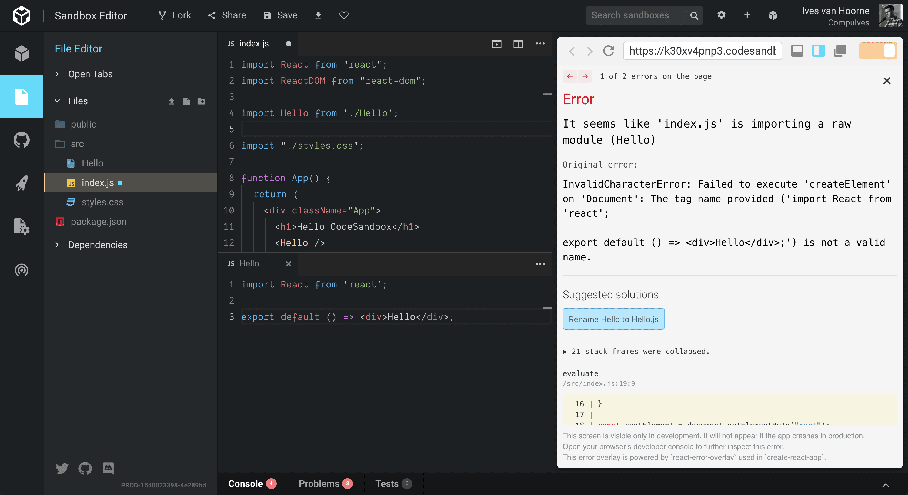The image size is (908, 495).
Task: Click the upload files icon
Action: (171, 102)
